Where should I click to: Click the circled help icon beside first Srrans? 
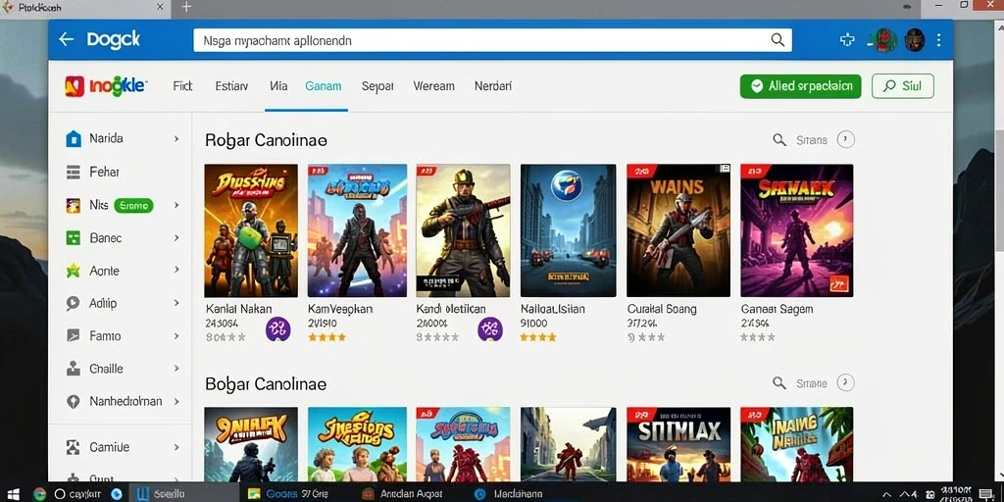(x=846, y=139)
